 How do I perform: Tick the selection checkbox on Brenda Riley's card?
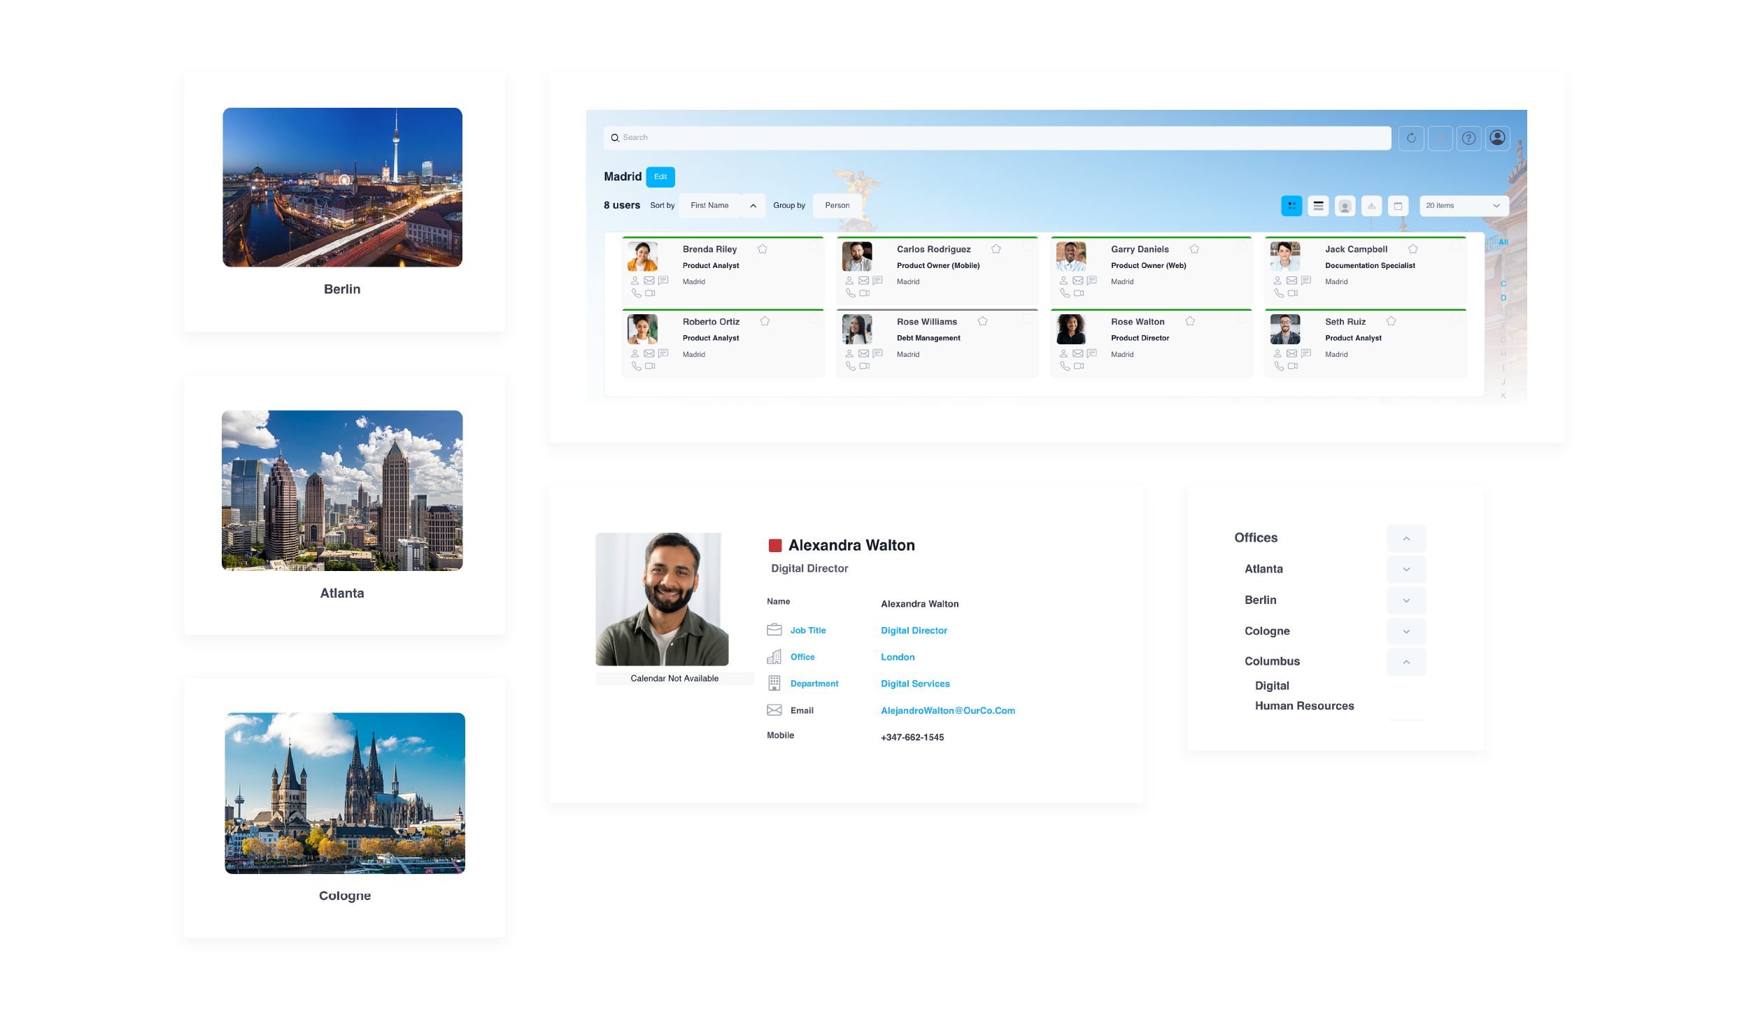pos(814,246)
